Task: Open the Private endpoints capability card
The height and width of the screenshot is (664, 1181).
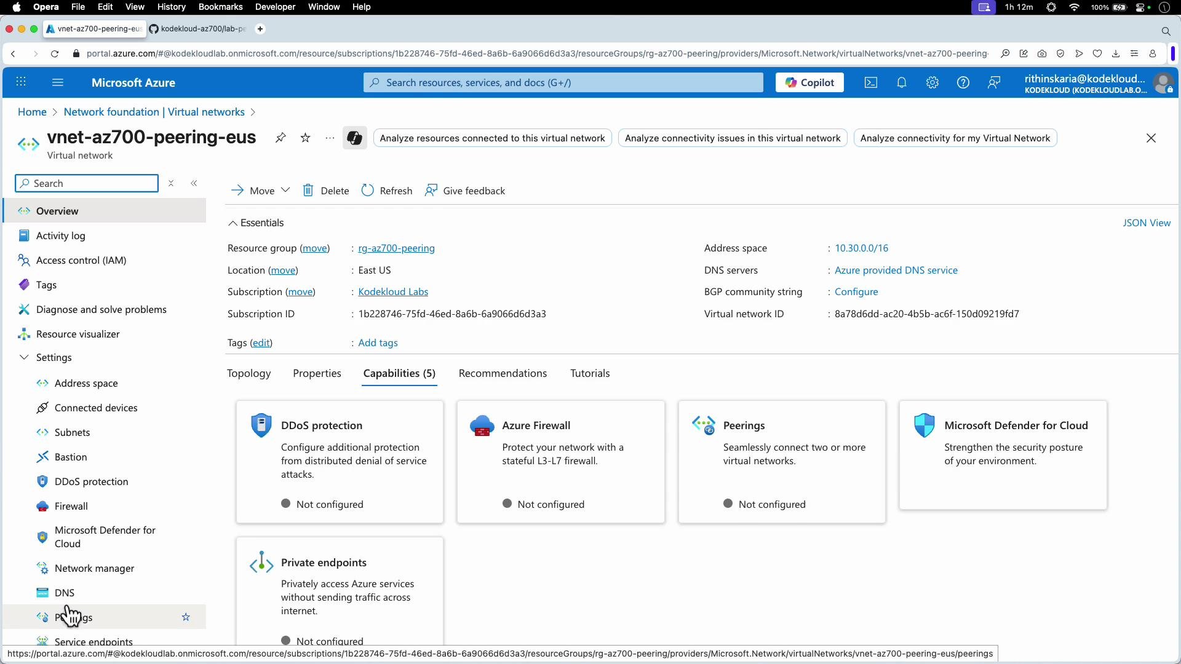Action: tap(340, 591)
